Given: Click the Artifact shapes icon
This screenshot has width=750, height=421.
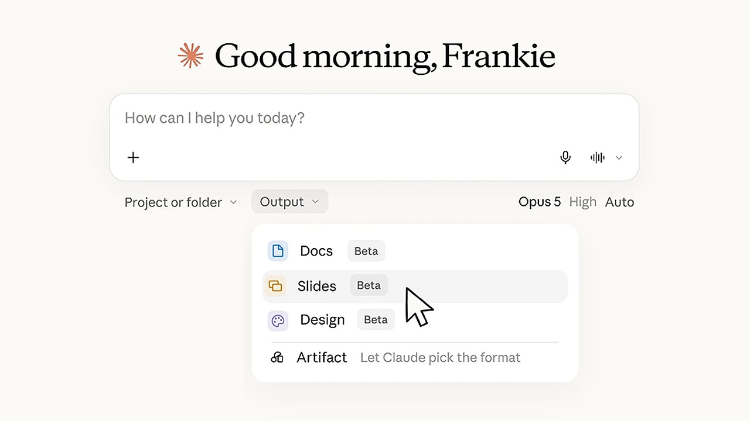Looking at the screenshot, I should (x=277, y=357).
